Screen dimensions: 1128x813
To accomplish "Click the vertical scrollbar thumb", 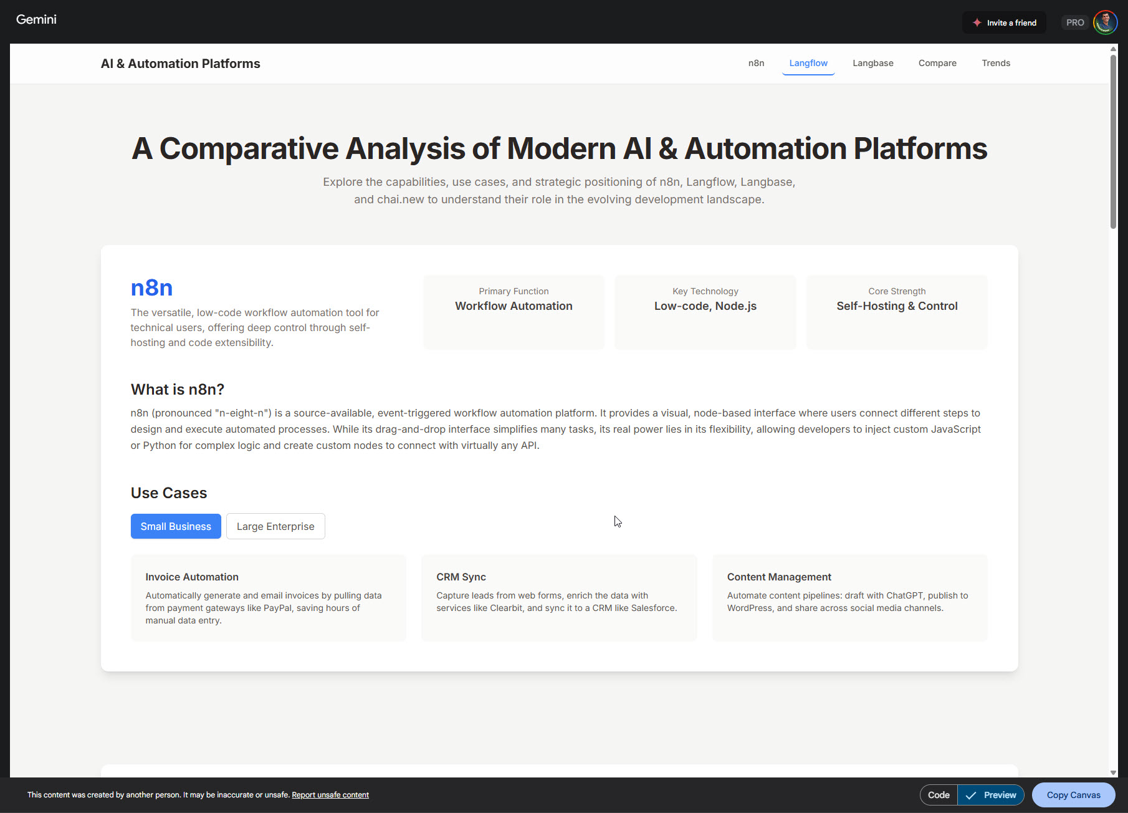I will (x=1113, y=142).
